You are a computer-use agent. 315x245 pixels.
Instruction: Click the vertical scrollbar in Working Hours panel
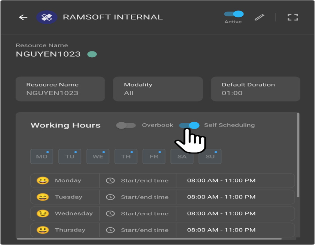tap(298, 155)
